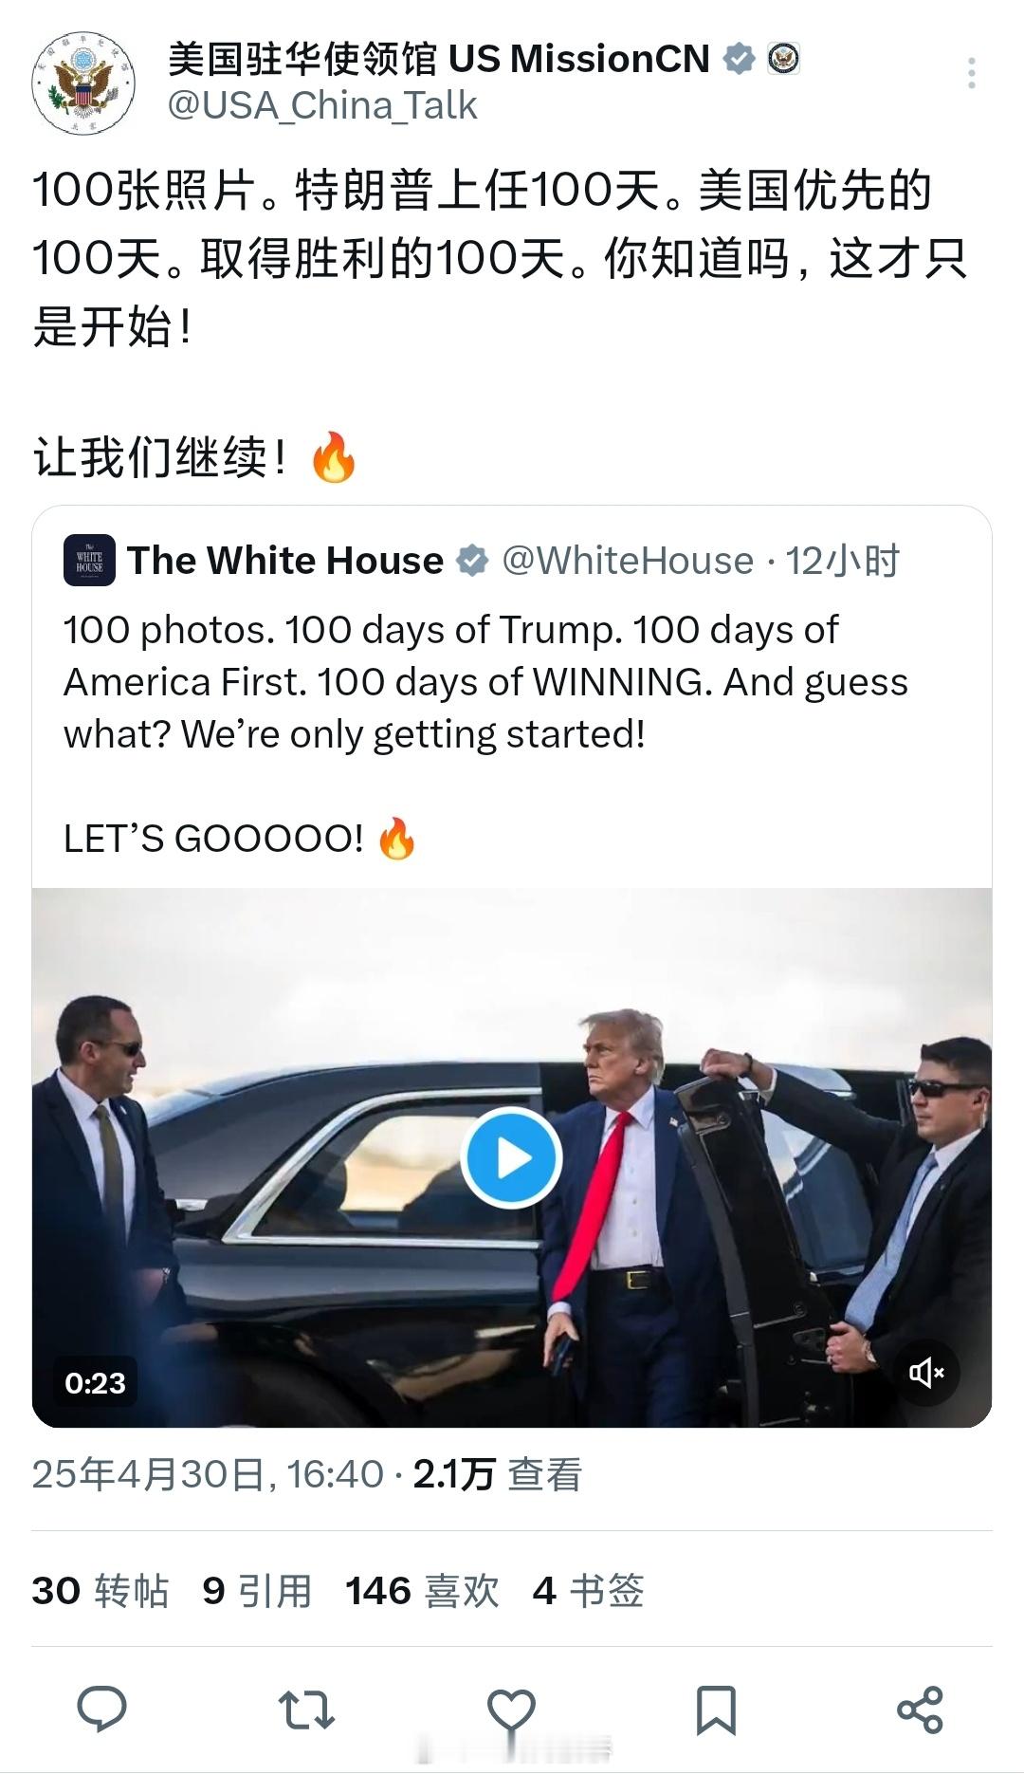This screenshot has width=1024, height=1774.
Task: Tap the blue verified badge of US MissionCN
Action: 739,59
